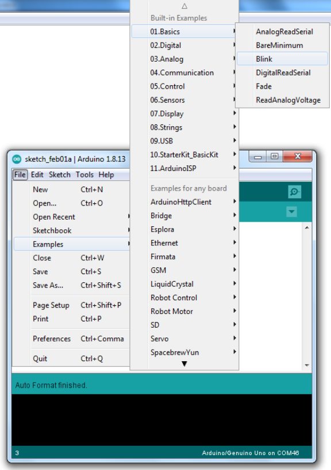This screenshot has width=331, height=470.
Task: Expand 01.Basics examples
Action: (x=183, y=32)
